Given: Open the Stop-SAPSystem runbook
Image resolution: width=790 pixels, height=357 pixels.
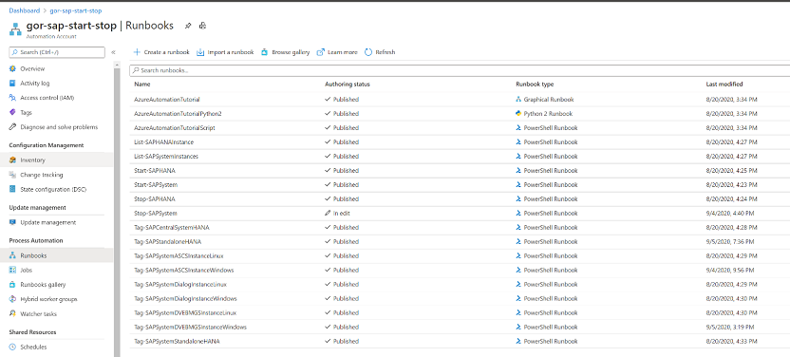Looking at the screenshot, I should (x=156, y=213).
